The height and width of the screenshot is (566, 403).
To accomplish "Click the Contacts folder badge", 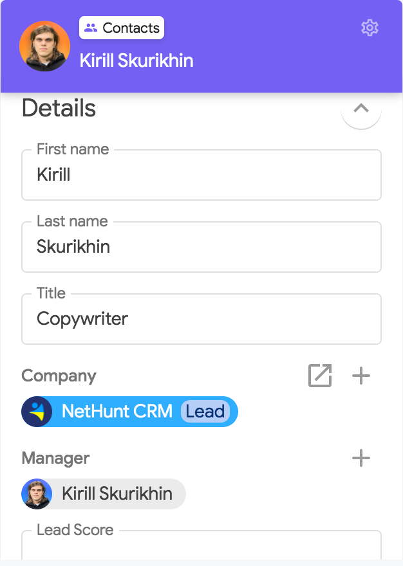I will pos(122,28).
